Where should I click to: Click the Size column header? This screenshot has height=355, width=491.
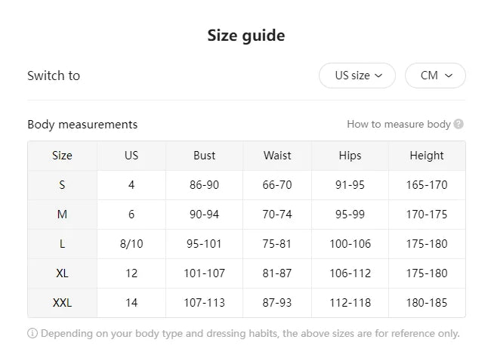pyautogui.click(x=62, y=156)
